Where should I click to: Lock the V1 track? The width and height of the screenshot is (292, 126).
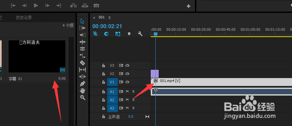103,82
